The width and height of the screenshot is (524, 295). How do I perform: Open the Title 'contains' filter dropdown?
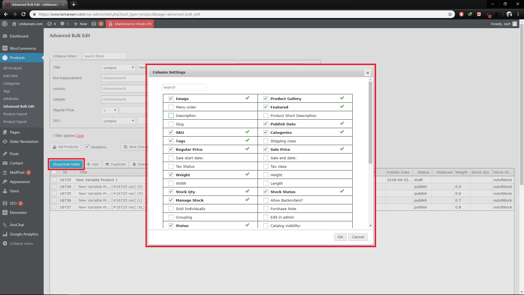point(118,67)
